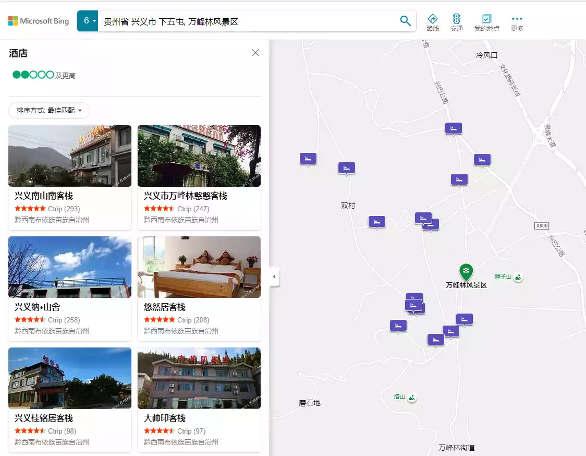Click the Microsoft Bing logo
Screen dimensions: 586x456
(x=39, y=21)
